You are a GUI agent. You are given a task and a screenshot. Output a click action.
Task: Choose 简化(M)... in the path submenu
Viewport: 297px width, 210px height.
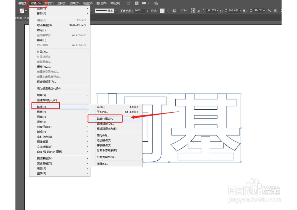116,135
